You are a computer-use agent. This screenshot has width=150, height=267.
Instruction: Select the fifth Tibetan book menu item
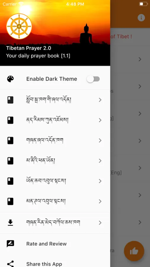point(55,181)
